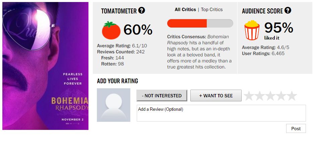
Task: Click the Audience Score help question mark icon
Action: (288, 10)
